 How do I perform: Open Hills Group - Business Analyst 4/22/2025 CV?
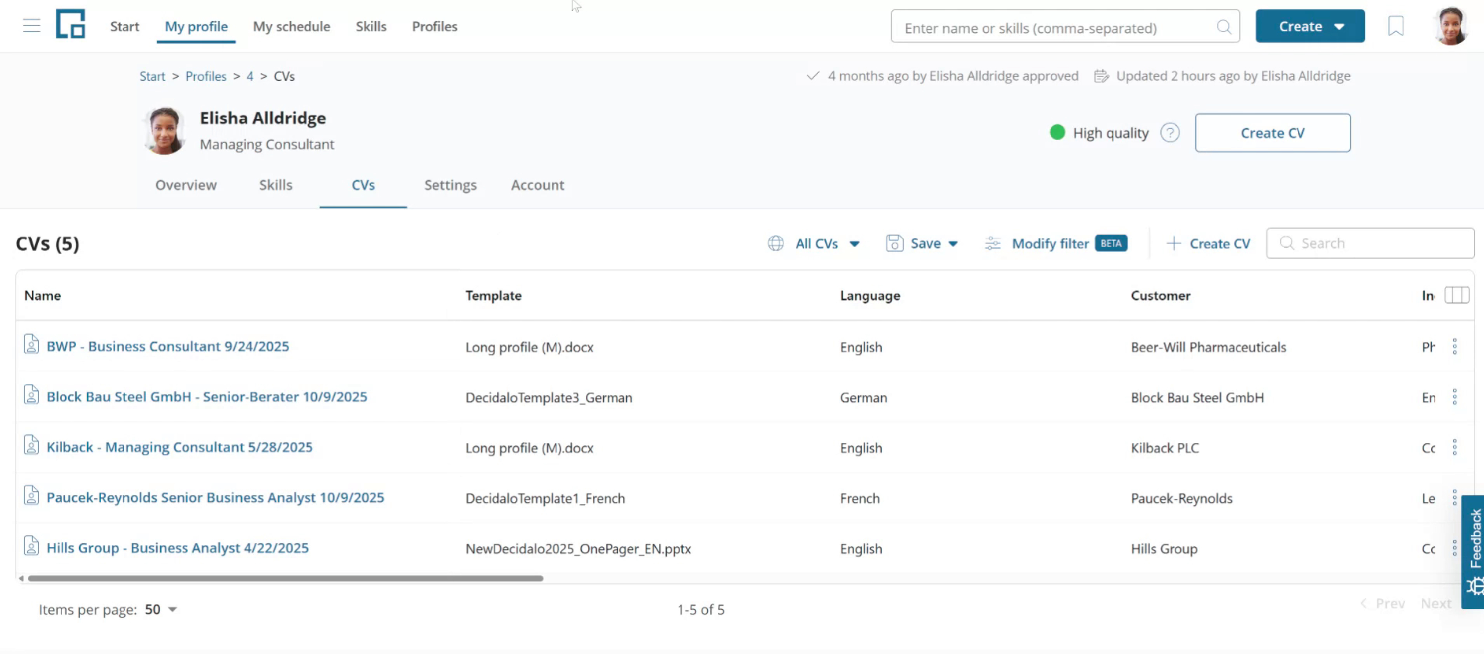(178, 548)
